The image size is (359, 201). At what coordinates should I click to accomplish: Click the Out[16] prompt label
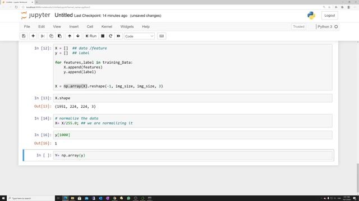click(43, 143)
